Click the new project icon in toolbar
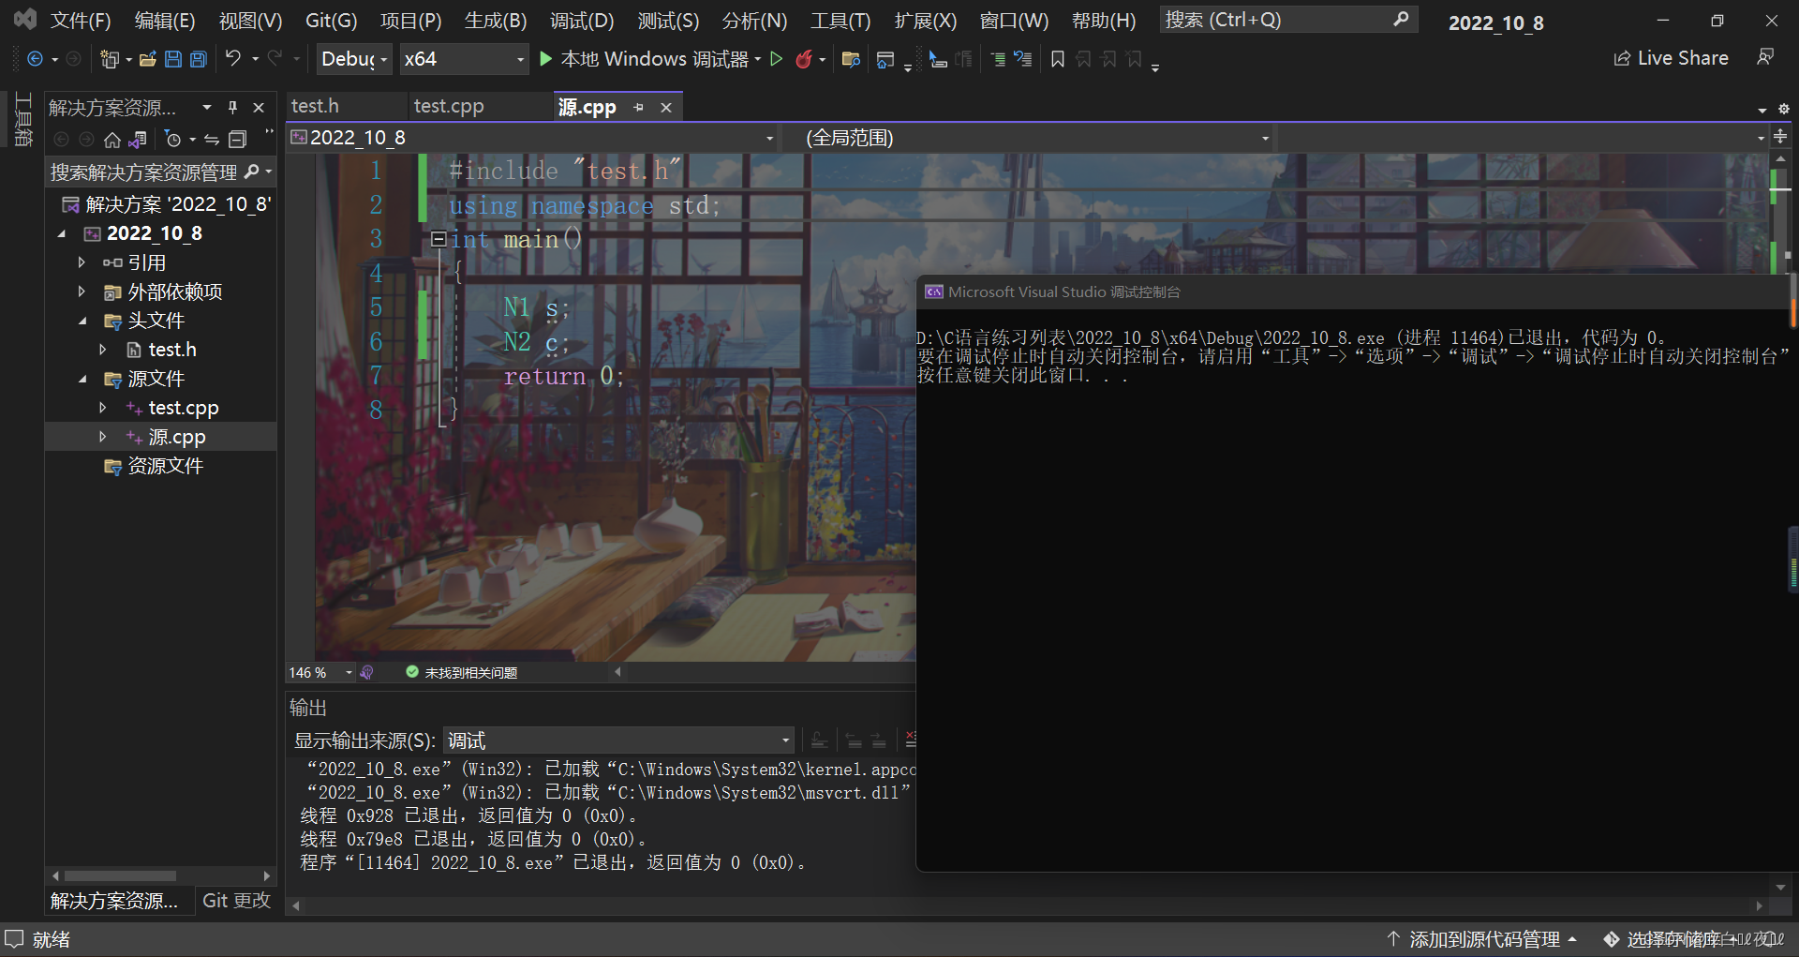The height and width of the screenshot is (957, 1799). tap(110, 59)
